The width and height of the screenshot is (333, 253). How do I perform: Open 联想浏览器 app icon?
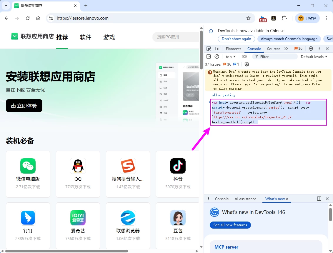coord(128,217)
